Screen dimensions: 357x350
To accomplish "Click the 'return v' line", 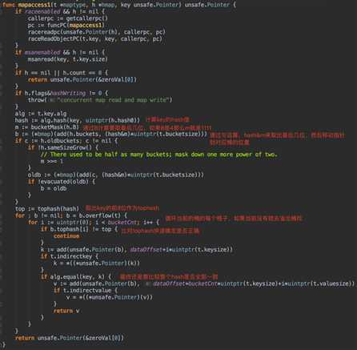I will 66,311.
